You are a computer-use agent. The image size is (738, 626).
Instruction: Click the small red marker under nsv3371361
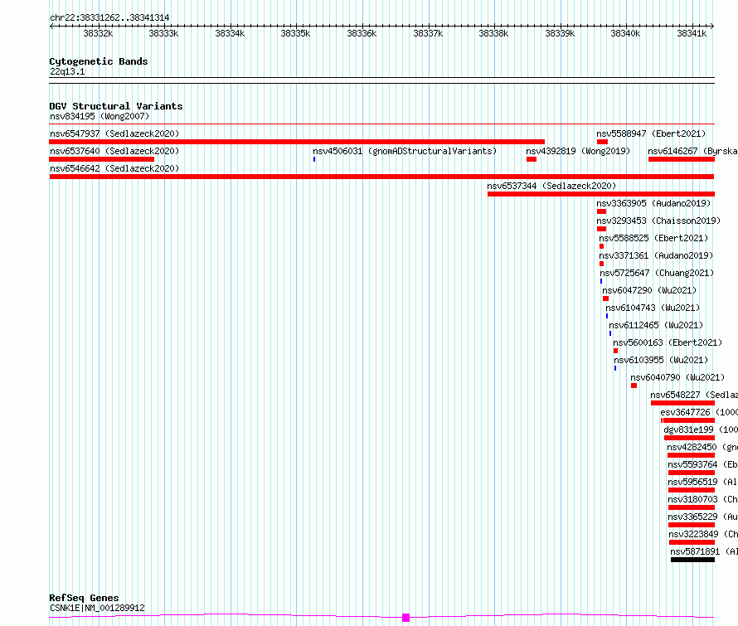click(601, 264)
